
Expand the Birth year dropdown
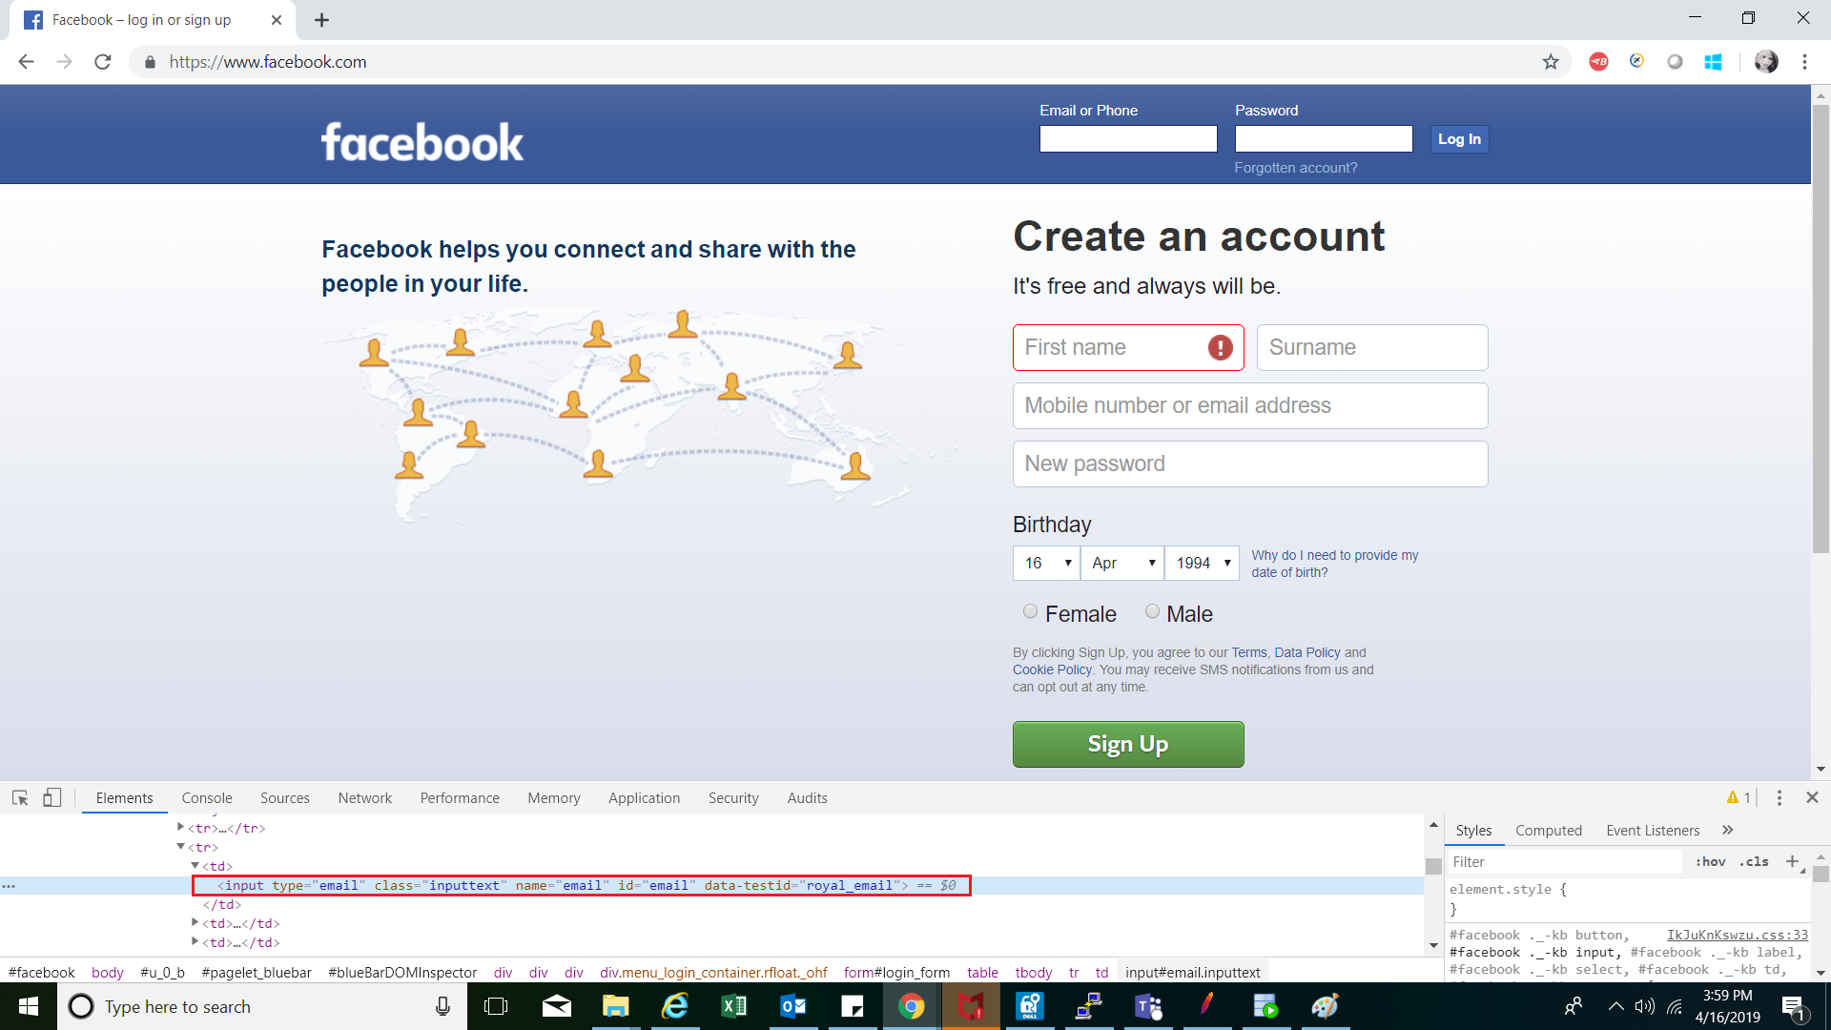pyautogui.click(x=1201, y=562)
